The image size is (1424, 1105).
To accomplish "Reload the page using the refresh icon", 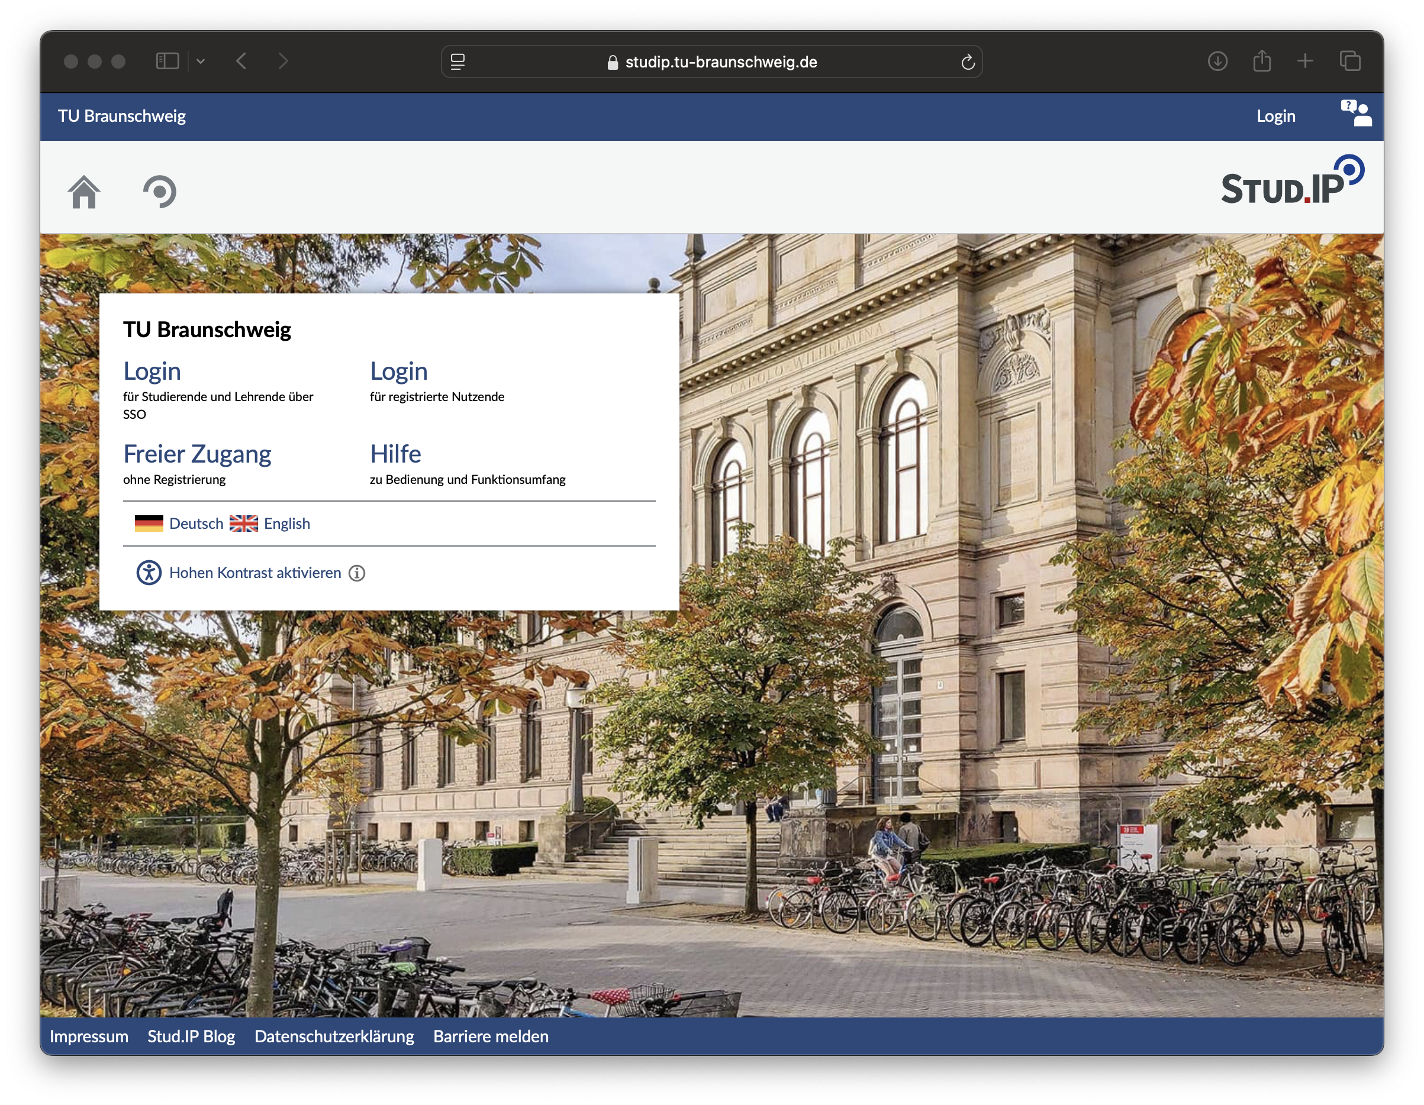I will pos(968,62).
